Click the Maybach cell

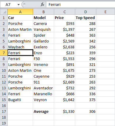click(x=20, y=47)
